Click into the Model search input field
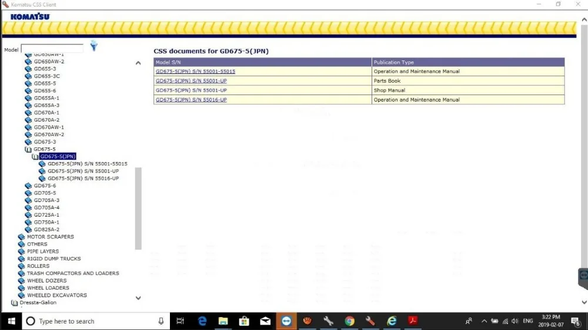The height and width of the screenshot is (330, 588). [52, 49]
